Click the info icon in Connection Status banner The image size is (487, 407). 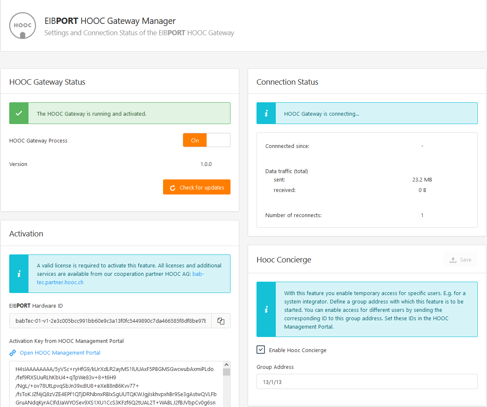[266, 114]
